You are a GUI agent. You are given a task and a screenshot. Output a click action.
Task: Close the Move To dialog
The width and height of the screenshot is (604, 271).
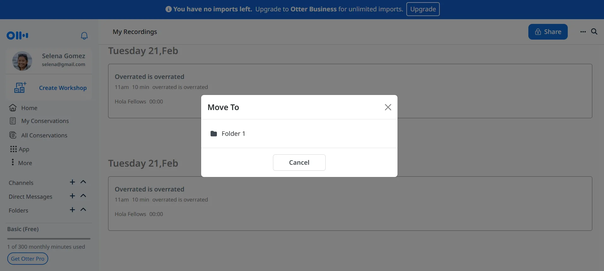click(x=388, y=107)
